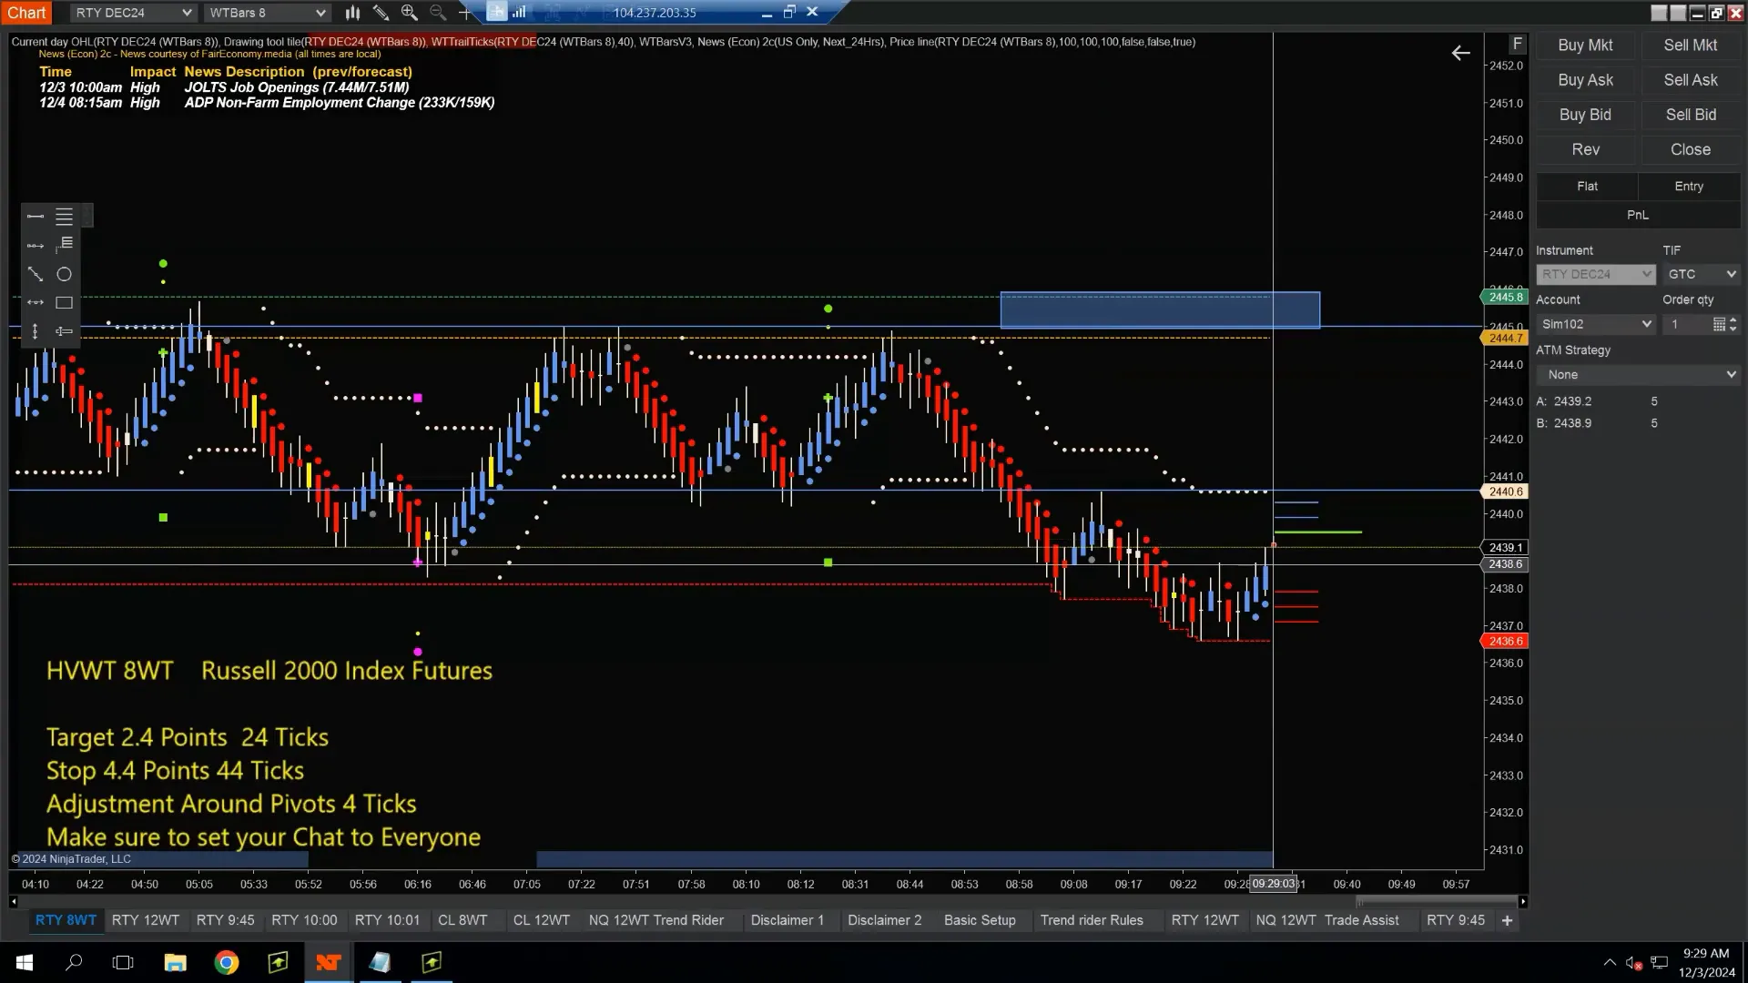Select the ruler measurement tool
Image resolution: width=1748 pixels, height=983 pixels.
(64, 331)
